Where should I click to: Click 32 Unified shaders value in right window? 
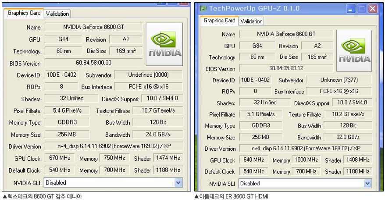point(265,103)
